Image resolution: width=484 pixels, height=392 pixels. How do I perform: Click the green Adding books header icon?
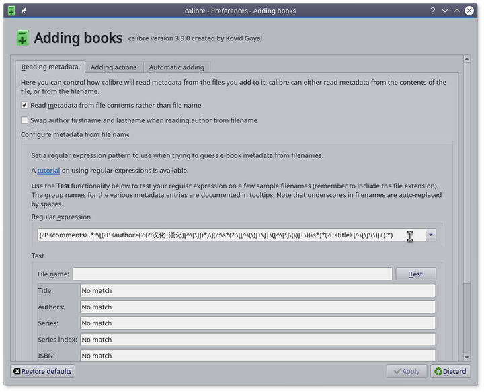(x=23, y=38)
